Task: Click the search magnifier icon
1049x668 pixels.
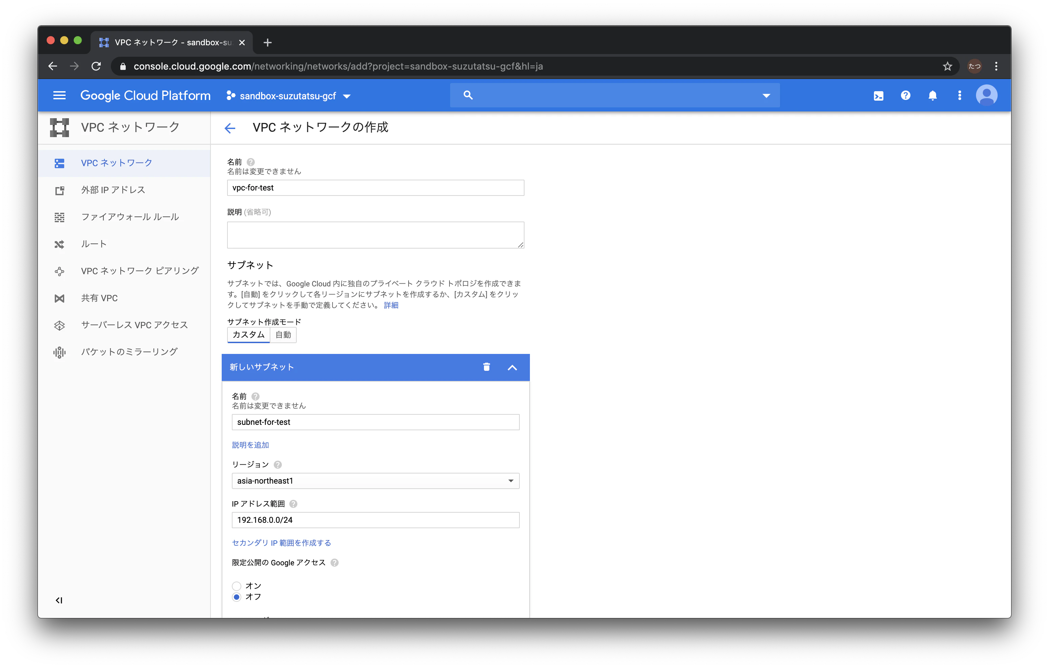Action: (468, 95)
